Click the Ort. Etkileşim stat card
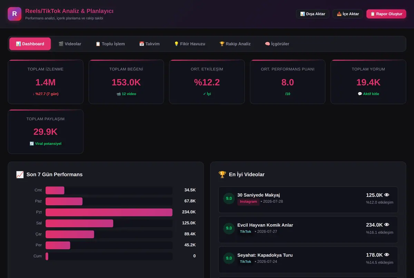Image resolution: width=414 pixels, height=278 pixels. (207, 82)
